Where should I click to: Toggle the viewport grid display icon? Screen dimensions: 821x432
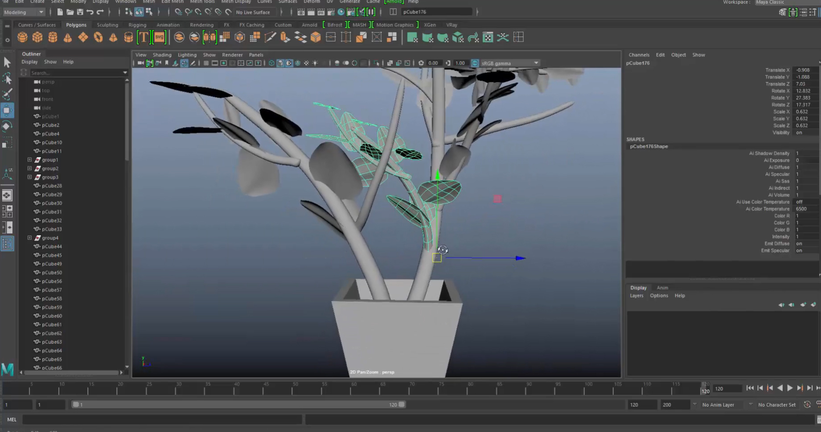(x=206, y=63)
